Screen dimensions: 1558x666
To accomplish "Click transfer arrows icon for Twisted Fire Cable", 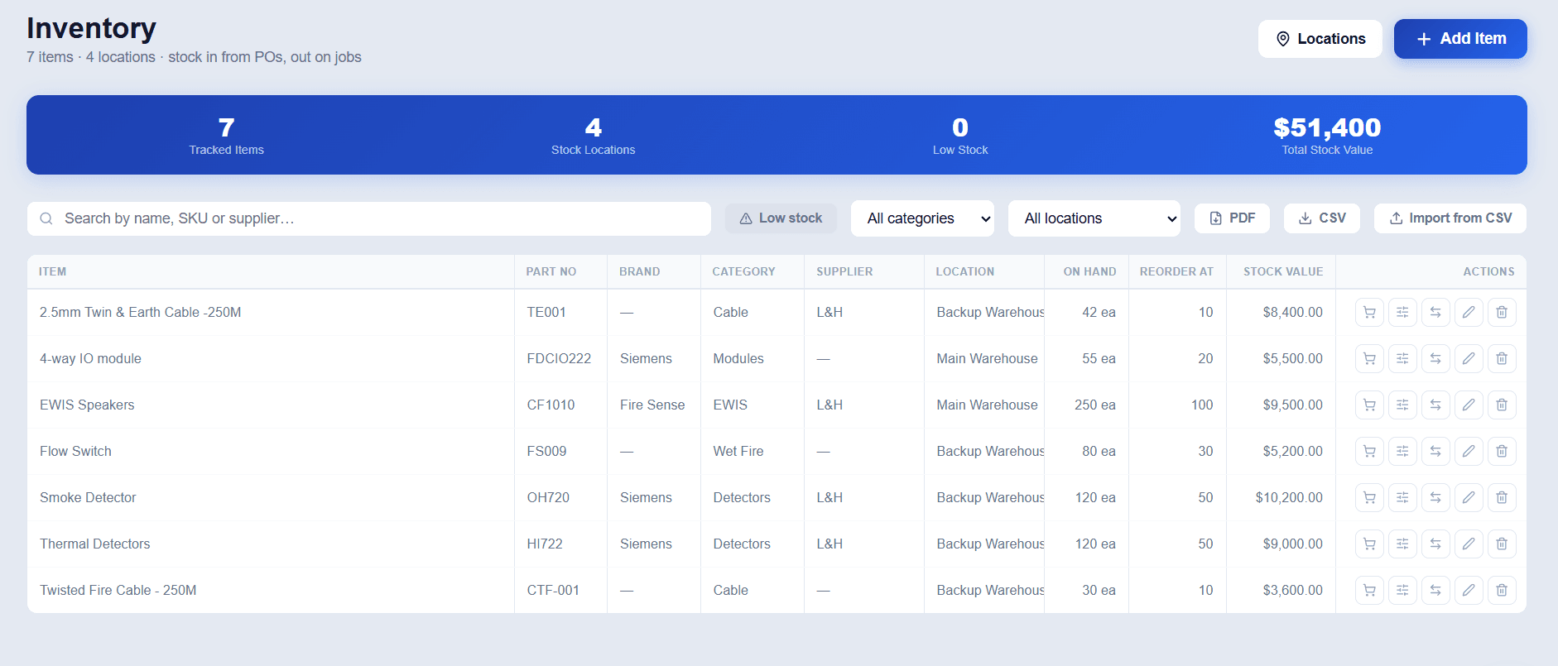I will [1435, 590].
